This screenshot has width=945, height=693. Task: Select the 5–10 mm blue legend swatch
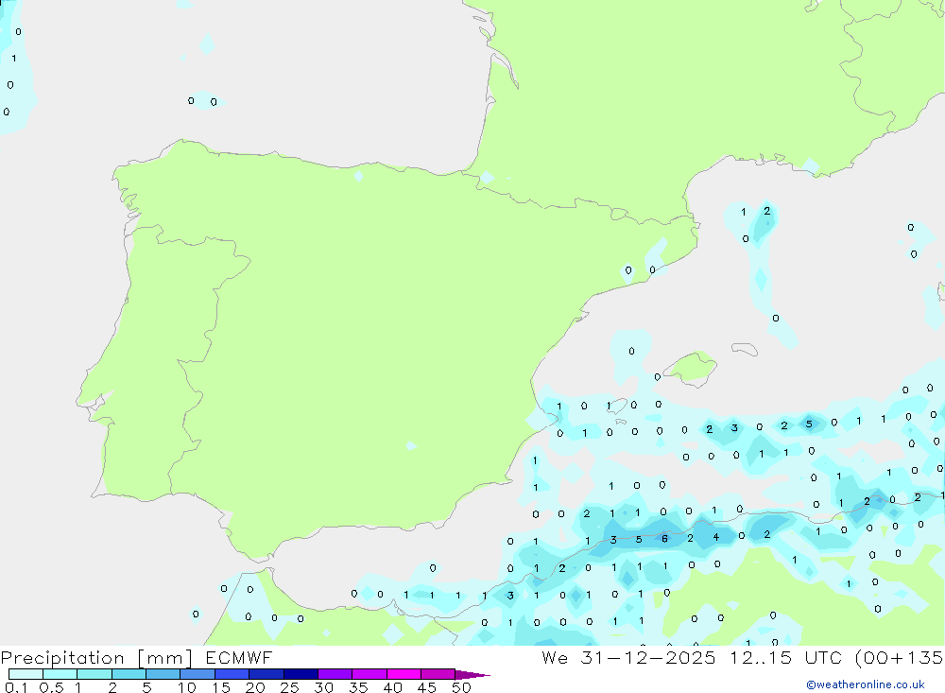(163, 674)
